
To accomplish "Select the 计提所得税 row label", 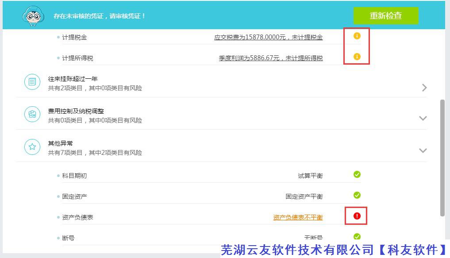I will point(77,58).
